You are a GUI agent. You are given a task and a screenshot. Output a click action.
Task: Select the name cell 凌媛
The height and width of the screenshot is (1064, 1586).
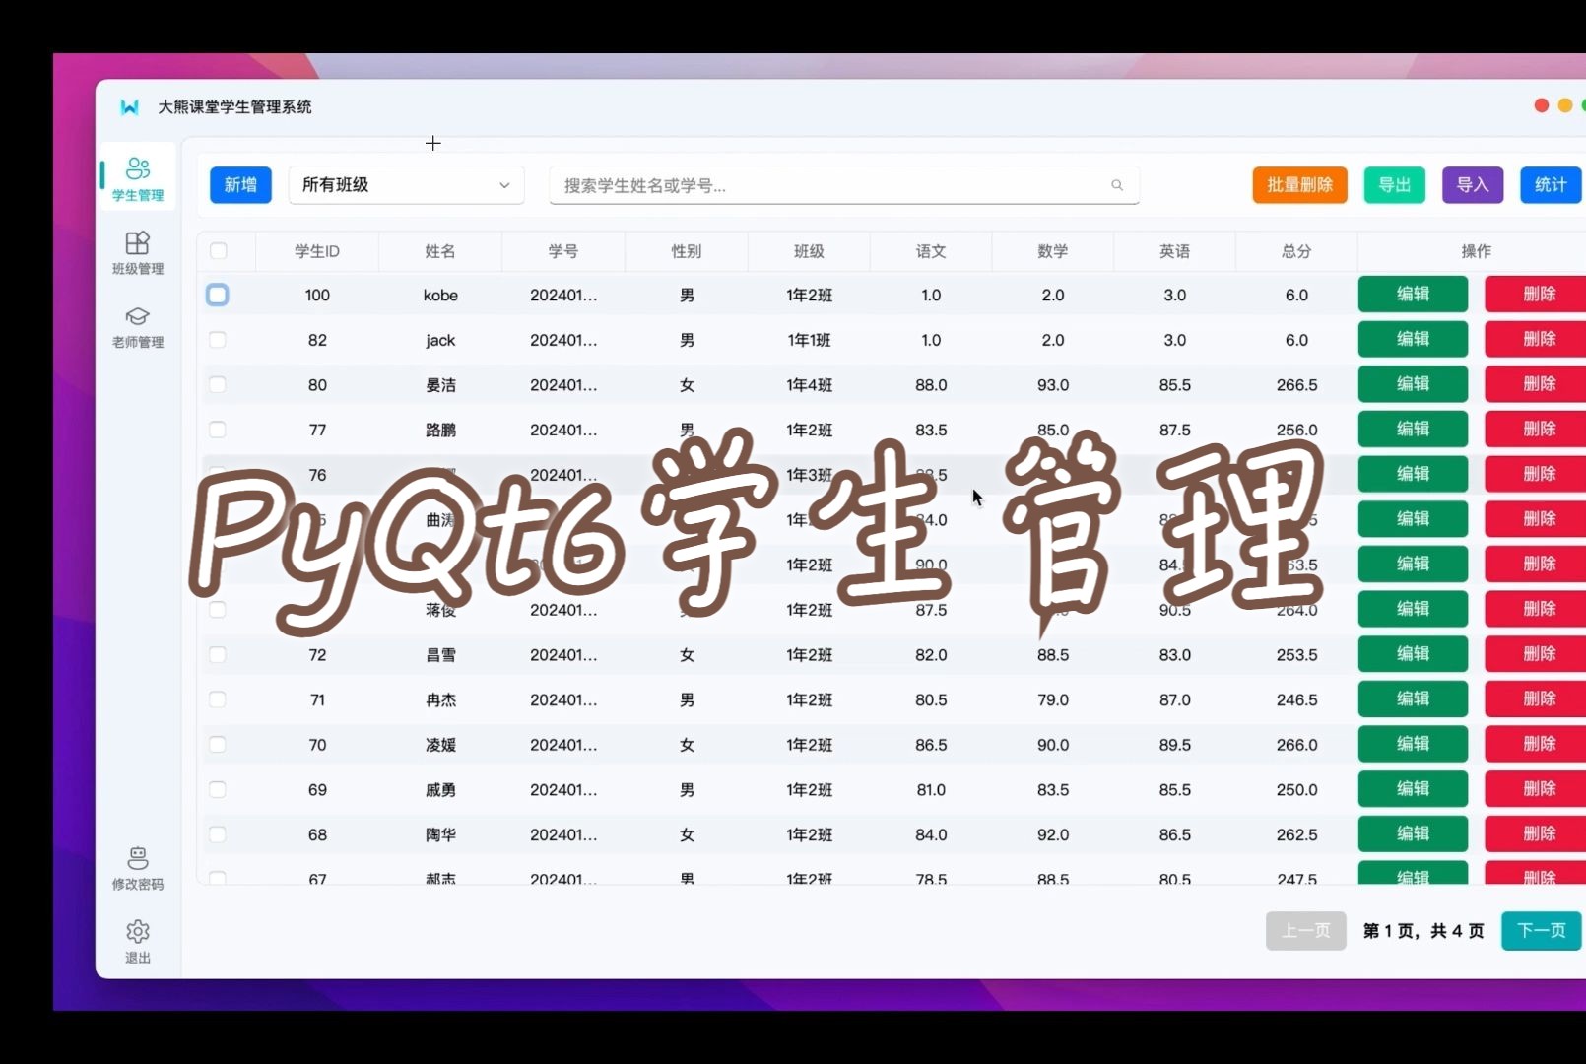click(x=440, y=745)
